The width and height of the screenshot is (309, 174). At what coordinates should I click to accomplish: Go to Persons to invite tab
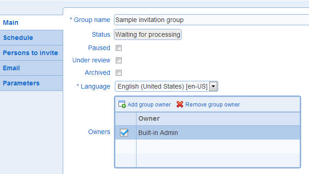coord(31,53)
